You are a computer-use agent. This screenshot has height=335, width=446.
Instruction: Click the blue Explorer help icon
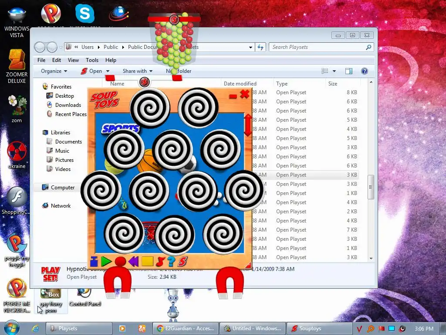click(365, 71)
